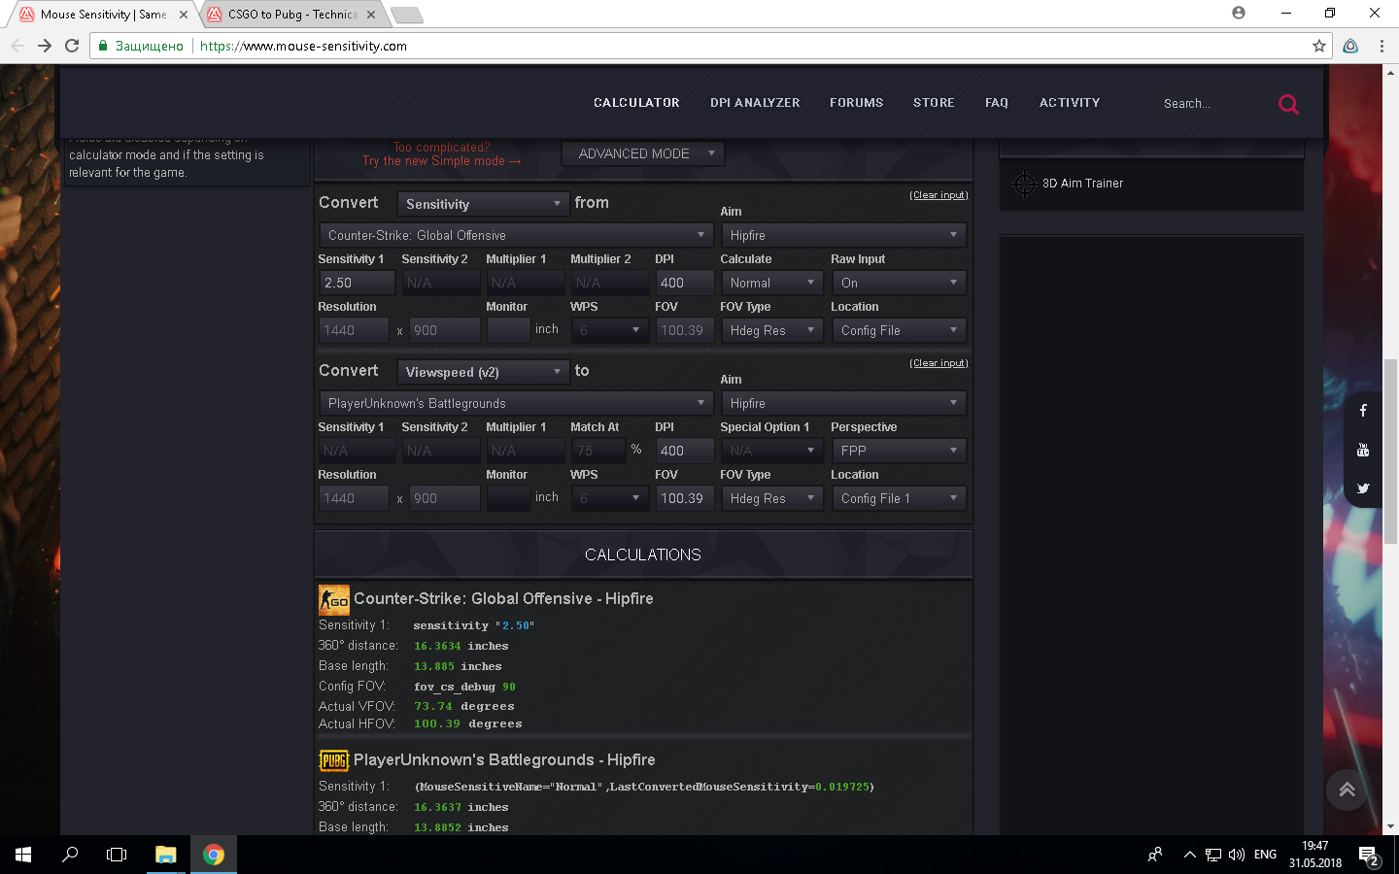Open the Config File 1 location dropdown
Image resolution: width=1399 pixels, height=874 pixels.
coord(899,498)
